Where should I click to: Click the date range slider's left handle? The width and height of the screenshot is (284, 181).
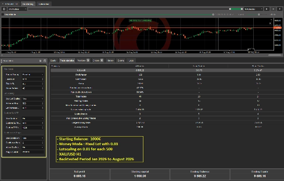(230, 9)
